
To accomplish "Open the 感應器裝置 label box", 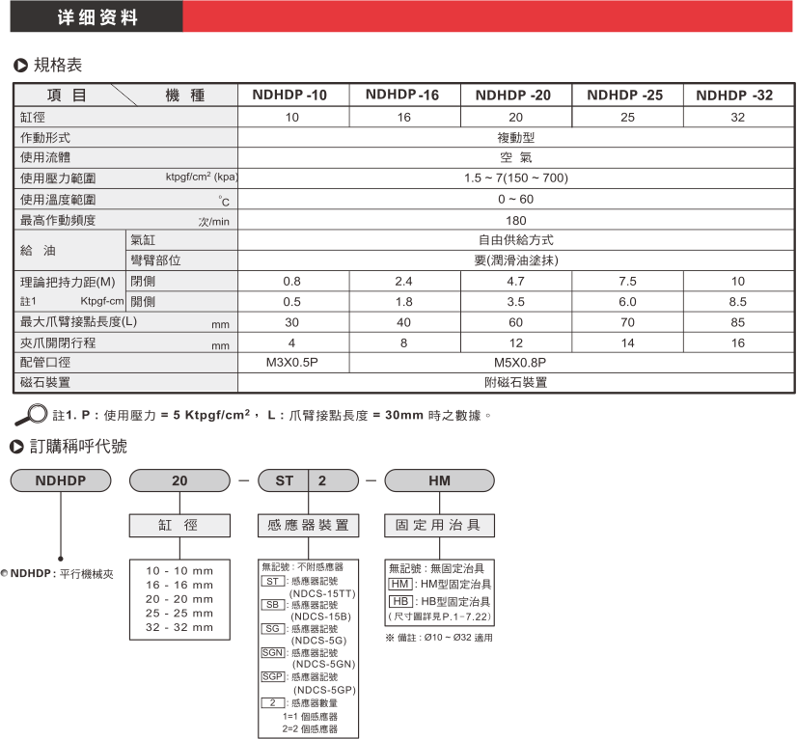I will [x=308, y=526].
